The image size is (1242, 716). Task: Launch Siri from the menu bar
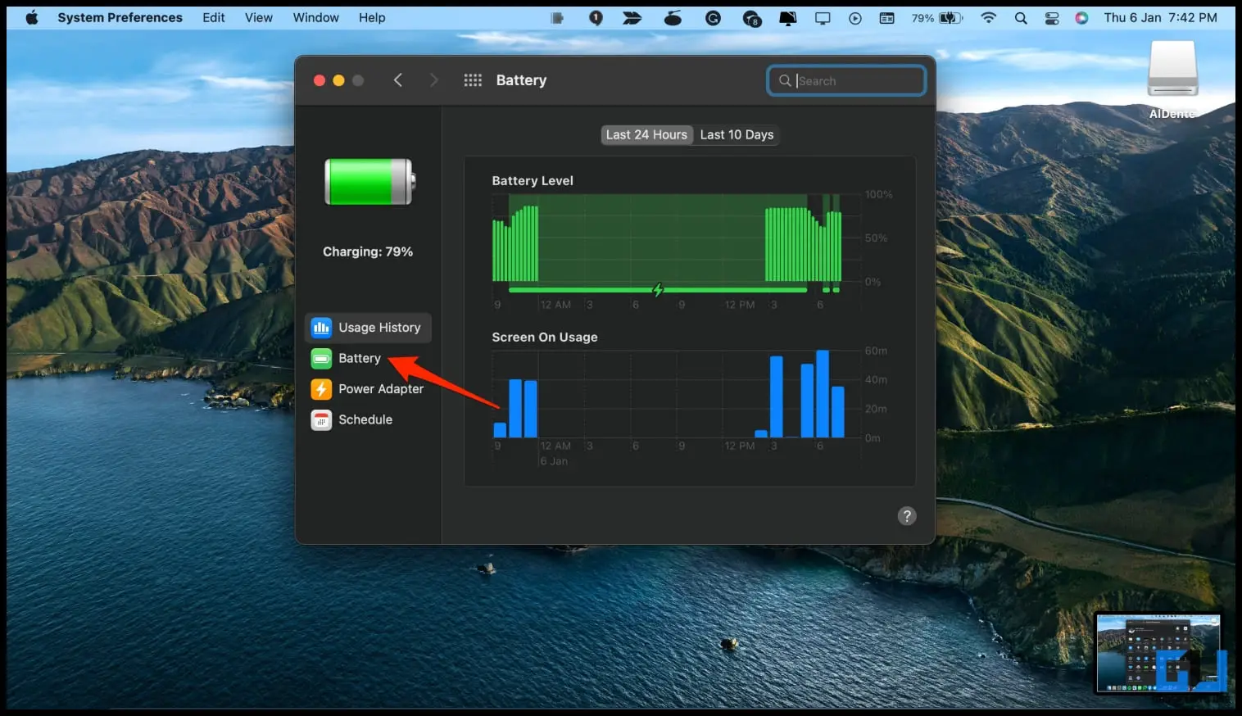(1081, 17)
